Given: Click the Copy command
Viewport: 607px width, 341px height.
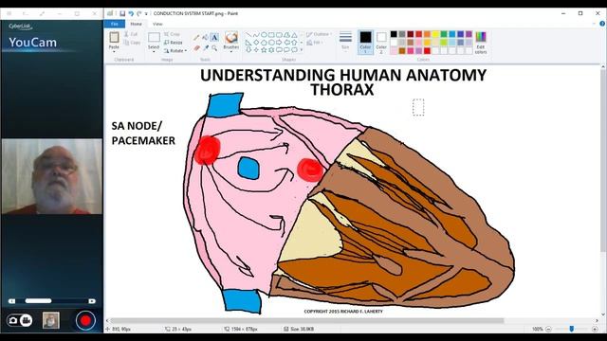Looking at the screenshot, I should pos(132,43).
